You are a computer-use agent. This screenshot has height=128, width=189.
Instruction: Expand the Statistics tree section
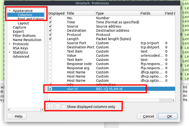click(10, 52)
